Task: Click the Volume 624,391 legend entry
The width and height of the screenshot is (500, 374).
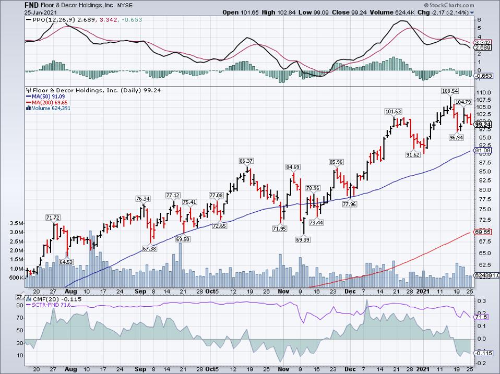Action: [x=47, y=108]
